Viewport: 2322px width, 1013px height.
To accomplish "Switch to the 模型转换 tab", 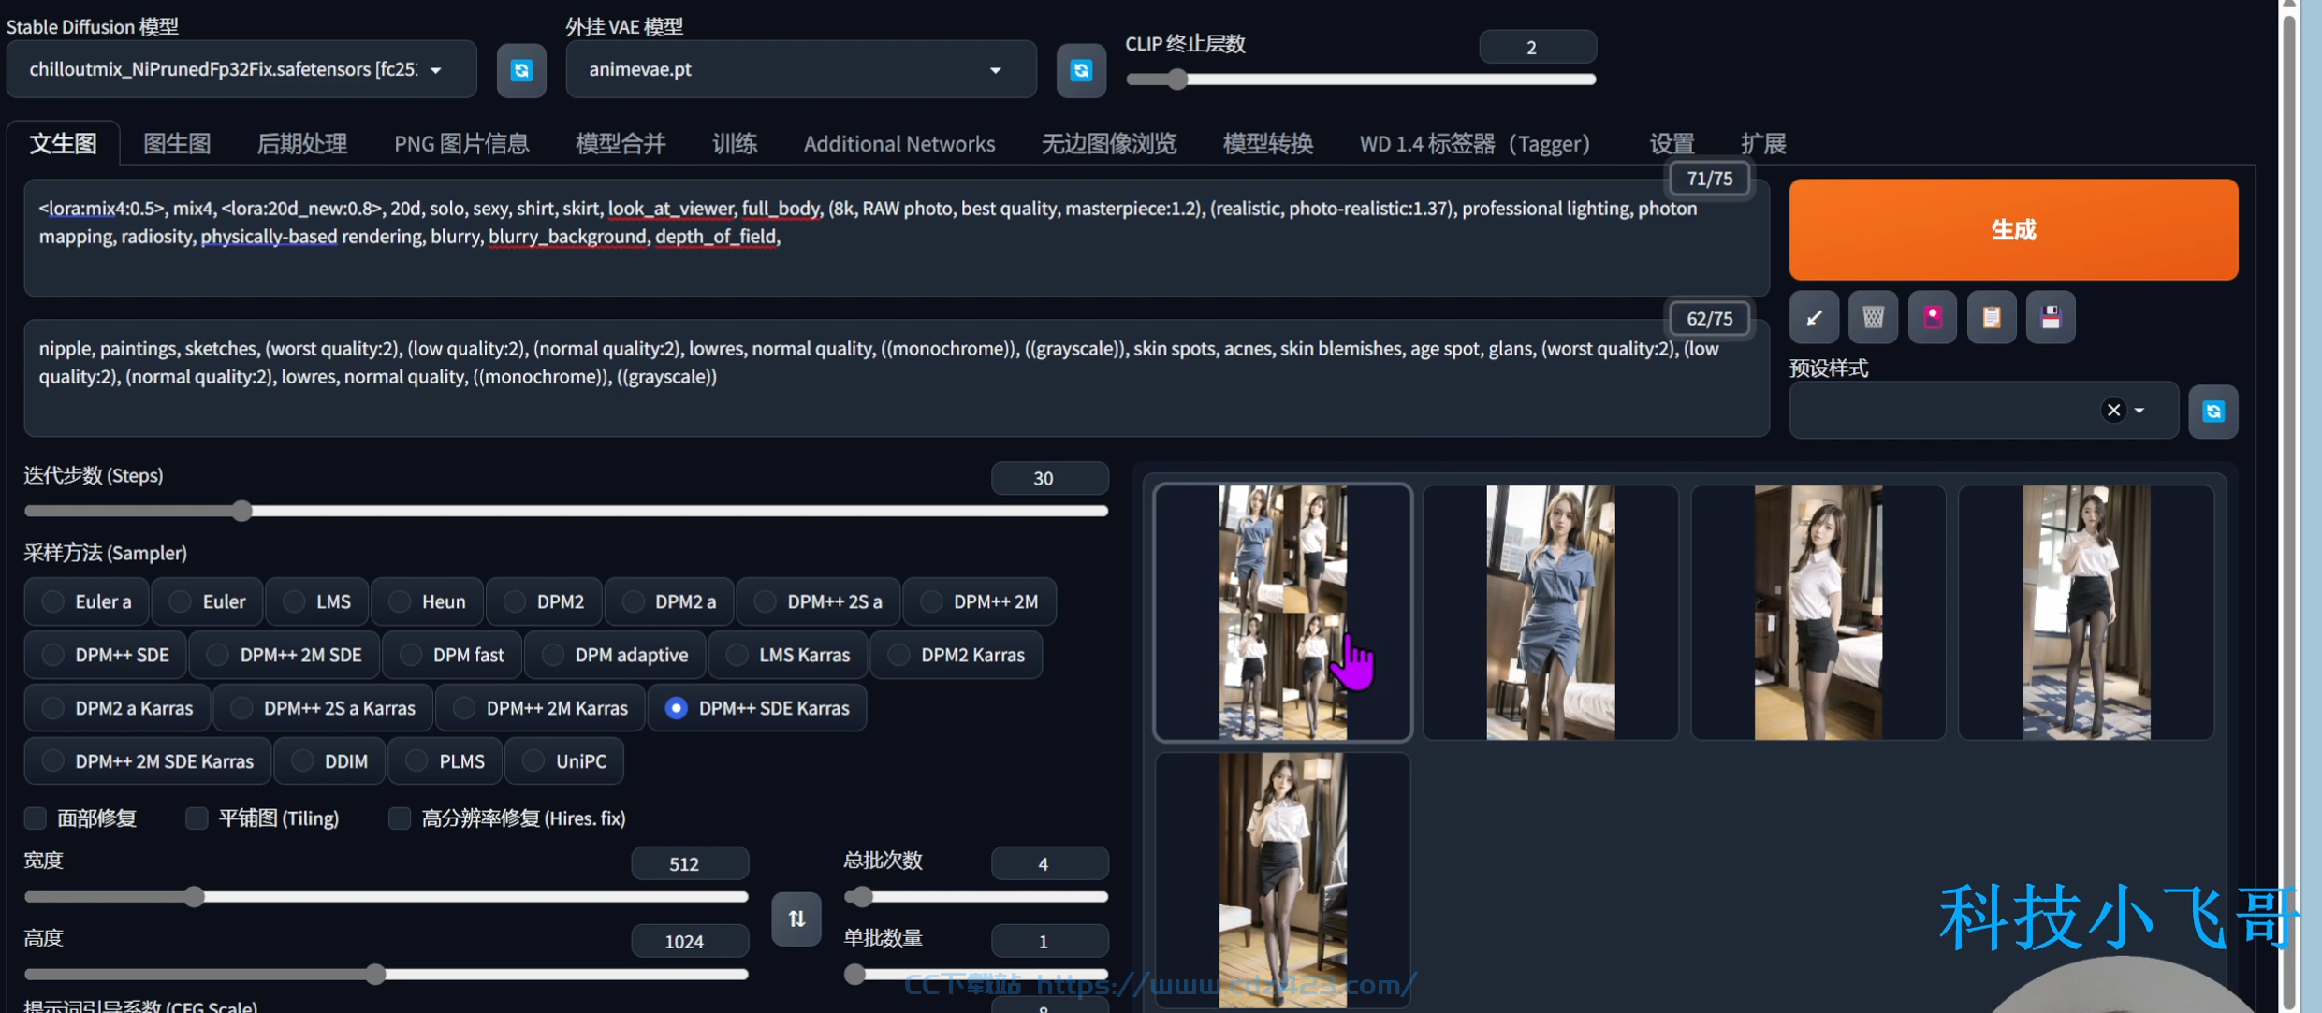I will [x=1268, y=143].
